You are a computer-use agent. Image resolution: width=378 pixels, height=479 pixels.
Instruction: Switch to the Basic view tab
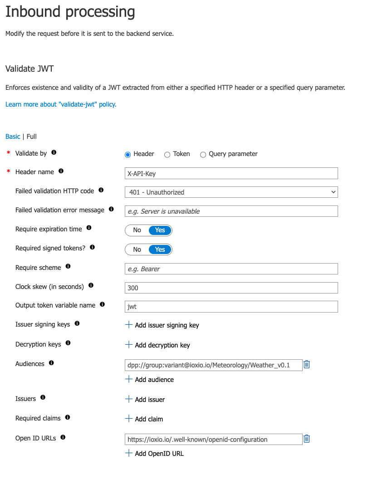click(x=13, y=137)
